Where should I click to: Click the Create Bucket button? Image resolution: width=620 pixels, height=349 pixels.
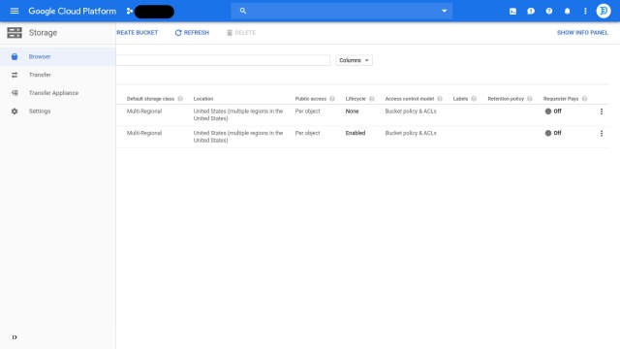pyautogui.click(x=137, y=33)
